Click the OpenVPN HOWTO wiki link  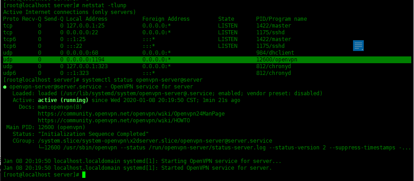click(114, 121)
